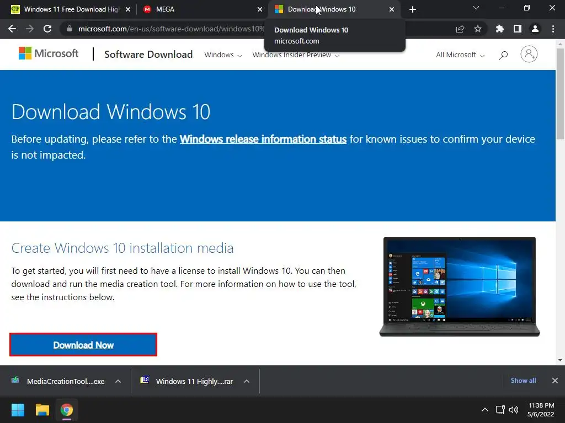This screenshot has width=565, height=423.
Task: Sign in with the account icon
Action: click(529, 55)
